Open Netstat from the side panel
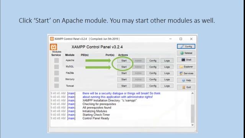The width and height of the screenshot is (245, 138). 186,53
